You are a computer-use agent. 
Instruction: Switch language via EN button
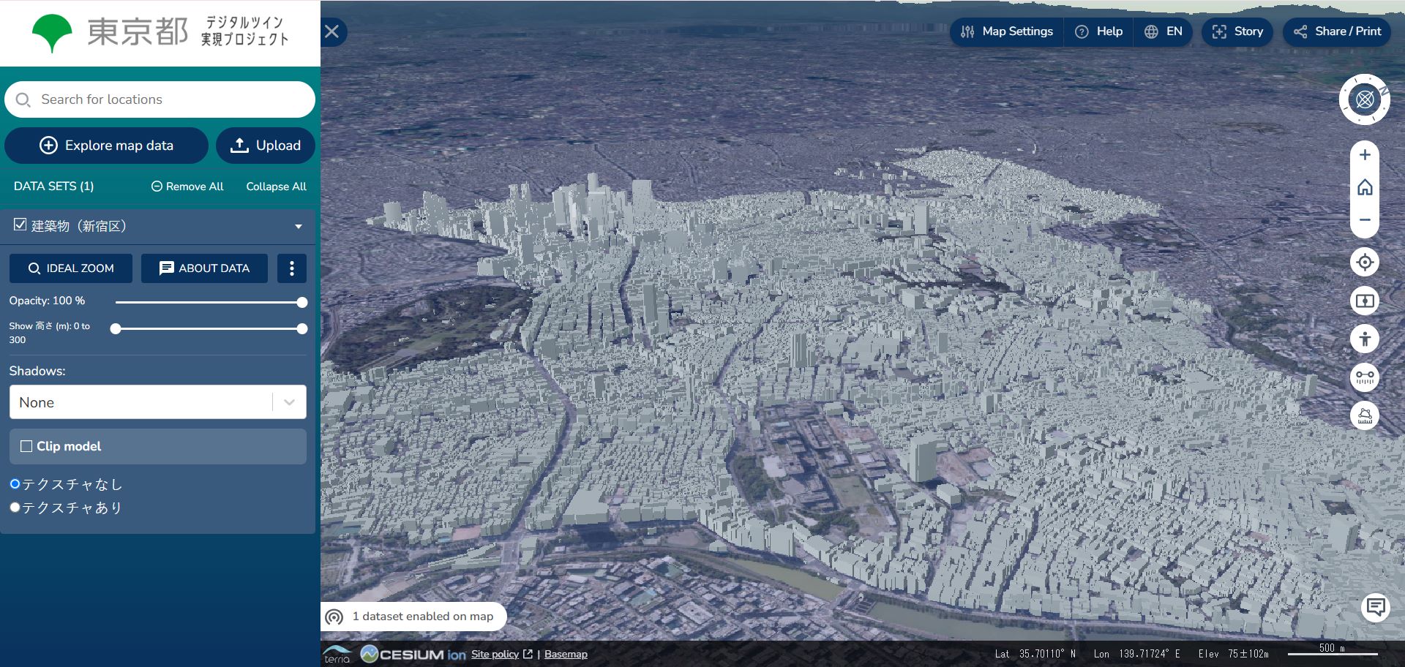pos(1164,31)
